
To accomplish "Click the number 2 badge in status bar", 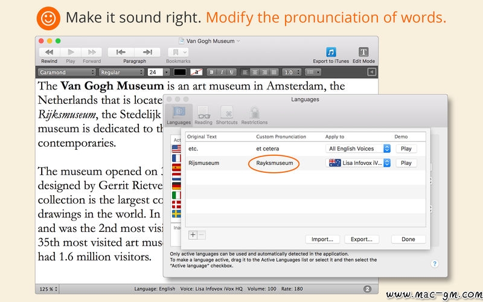I will [x=367, y=289].
